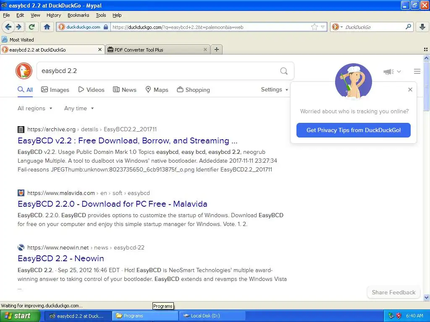Viewport: 430px width, 322px height.
Task: Click the safely remove hardware tray icon
Action: point(391,316)
